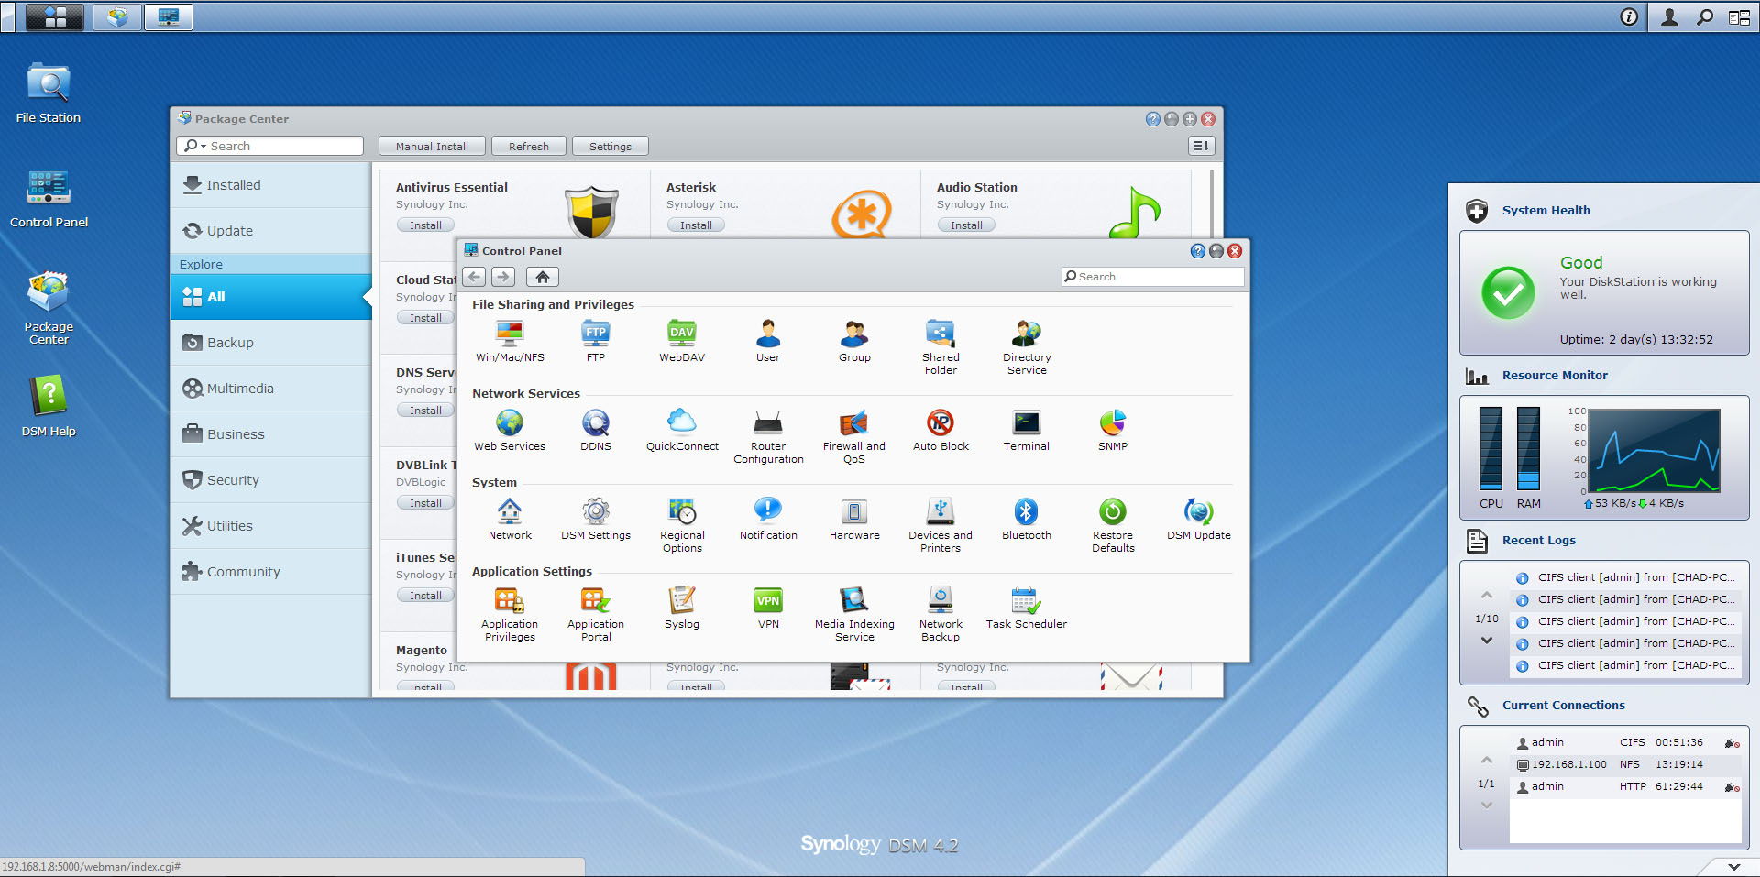Open the sort order dropdown in Package Center
The image size is (1760, 877).
pos(1201,146)
